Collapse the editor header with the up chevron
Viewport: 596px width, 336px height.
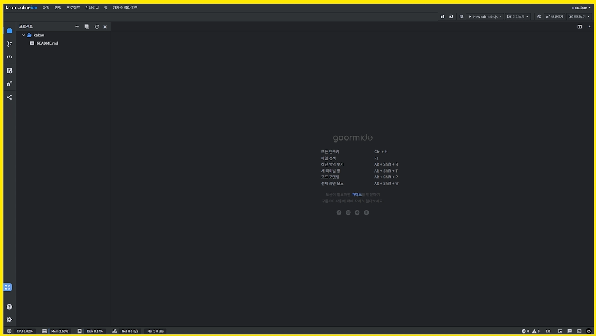590,27
